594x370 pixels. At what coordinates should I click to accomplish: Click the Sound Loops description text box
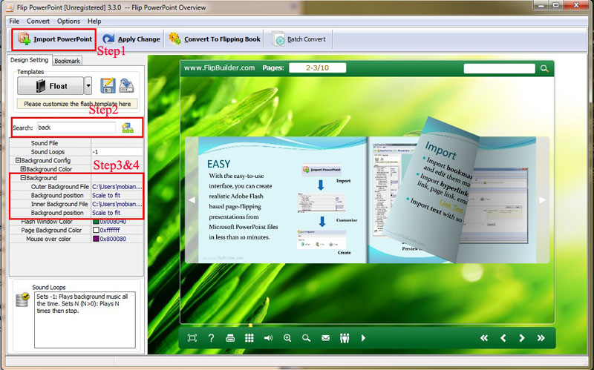click(x=85, y=320)
